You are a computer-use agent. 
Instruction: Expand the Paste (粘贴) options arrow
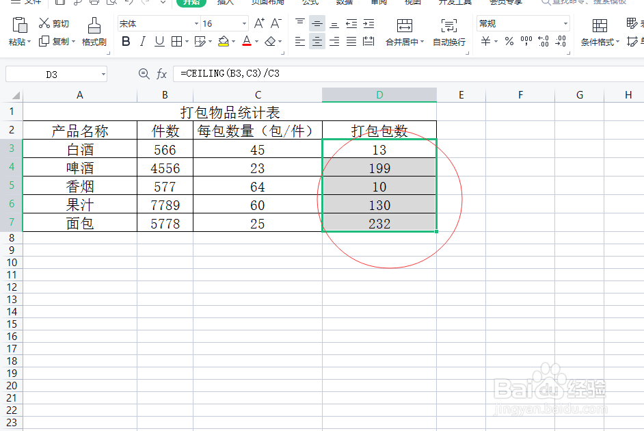(x=29, y=42)
